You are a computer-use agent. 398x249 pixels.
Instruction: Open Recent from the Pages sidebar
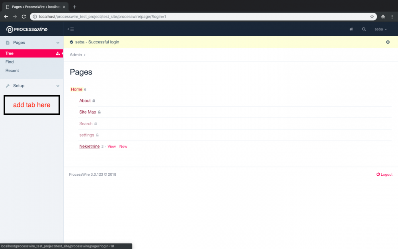click(12, 71)
